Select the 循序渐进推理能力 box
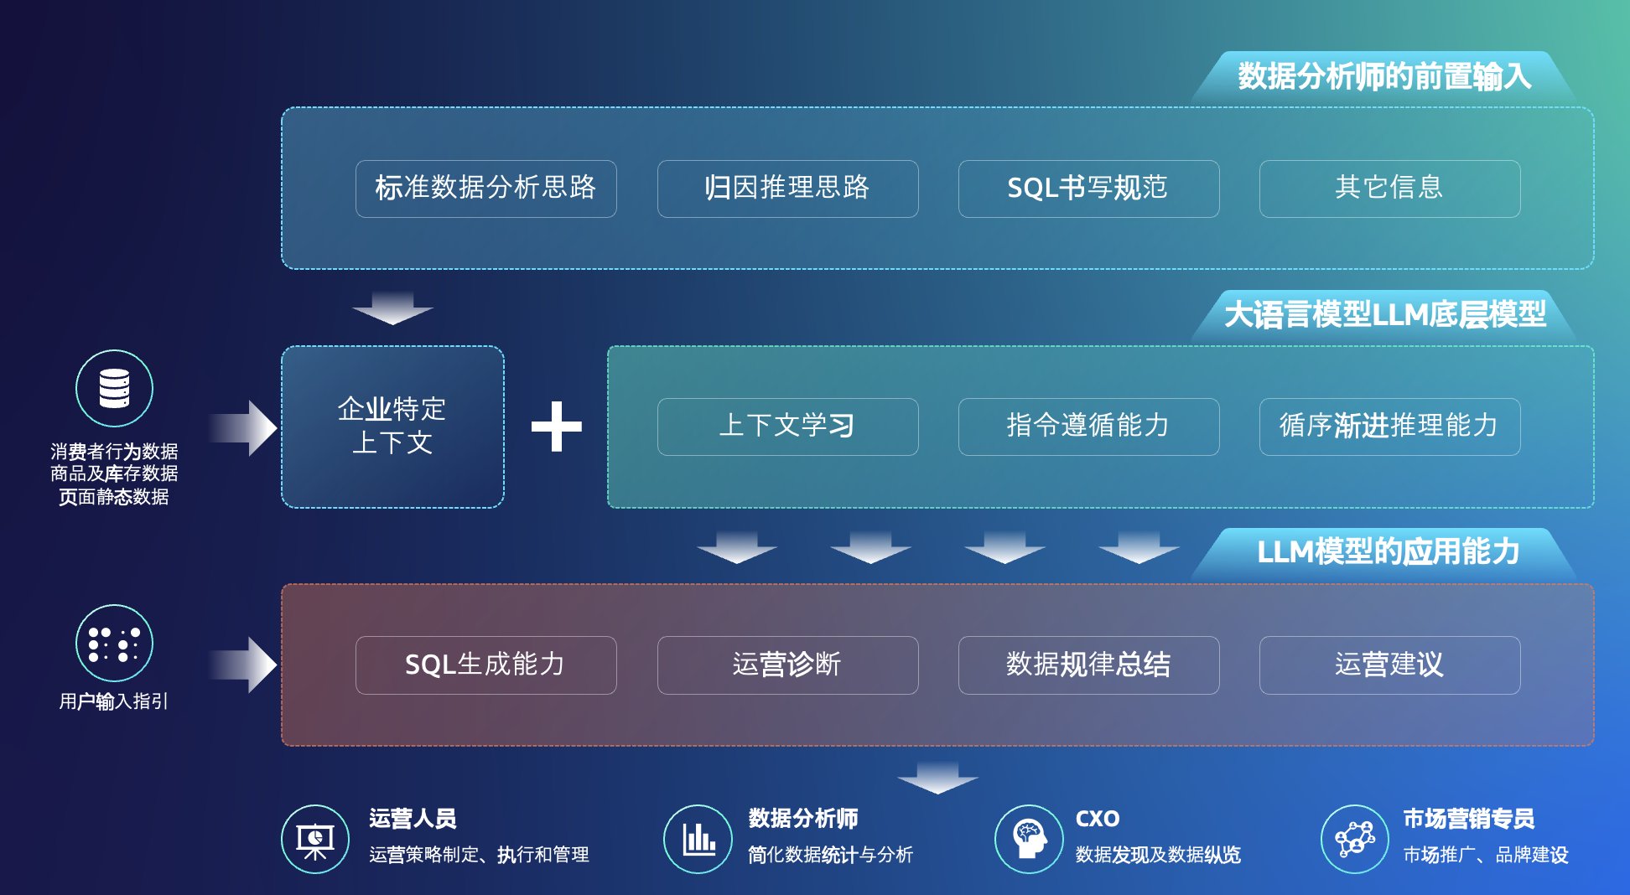Viewport: 1630px width, 895px height. 1389,427
